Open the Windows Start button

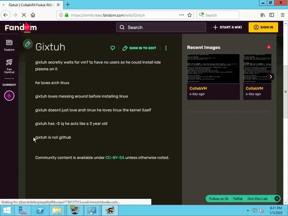coord(7,210)
